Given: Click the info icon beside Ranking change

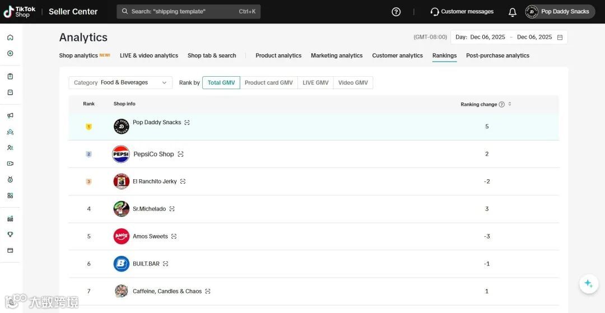Looking at the screenshot, I should [501, 104].
